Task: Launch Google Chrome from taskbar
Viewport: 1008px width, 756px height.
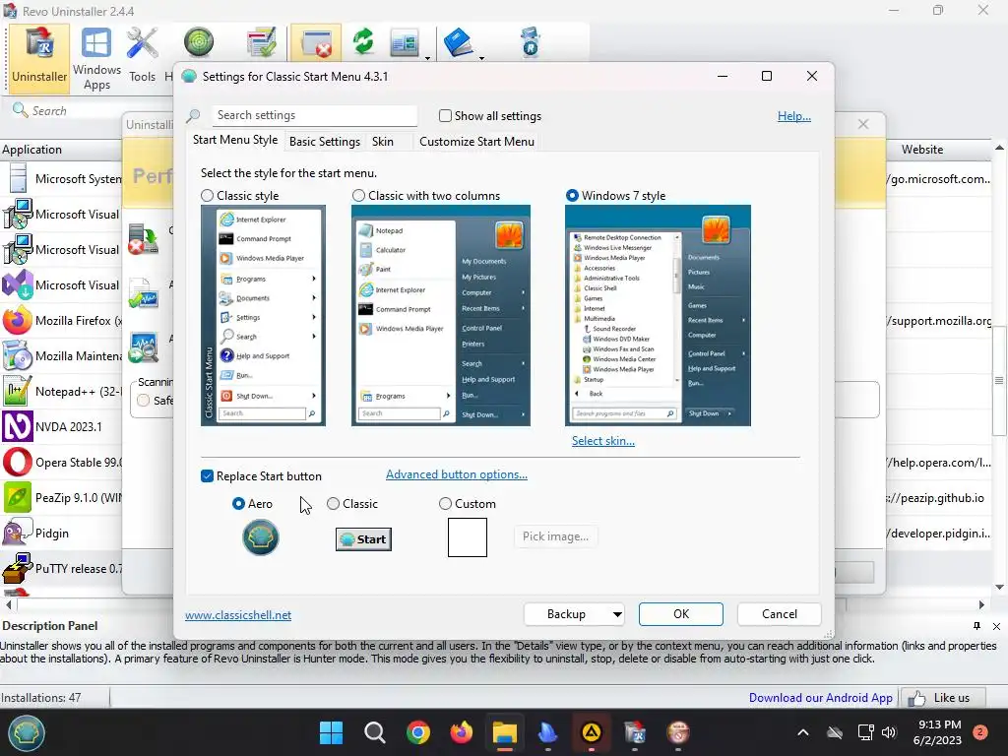Action: click(417, 732)
